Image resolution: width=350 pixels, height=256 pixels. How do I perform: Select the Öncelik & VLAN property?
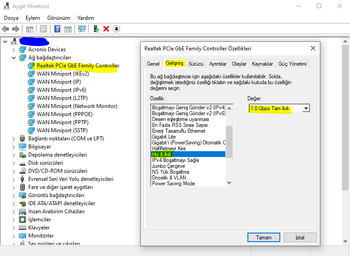click(x=169, y=178)
